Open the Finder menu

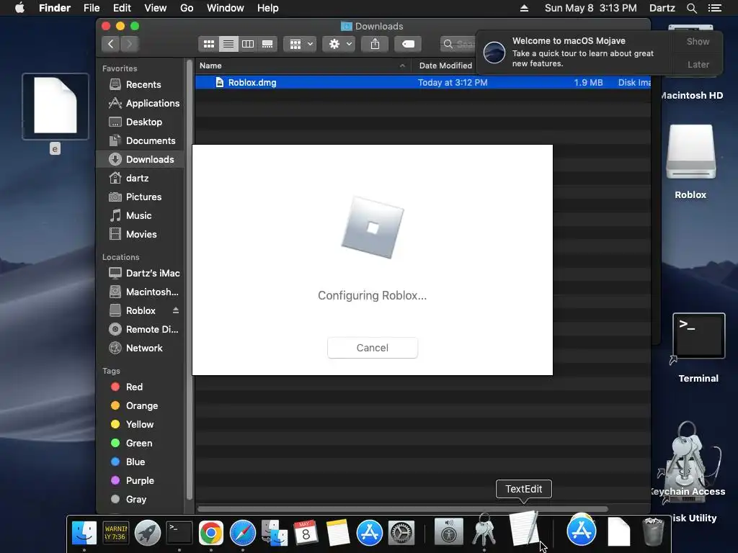point(55,8)
